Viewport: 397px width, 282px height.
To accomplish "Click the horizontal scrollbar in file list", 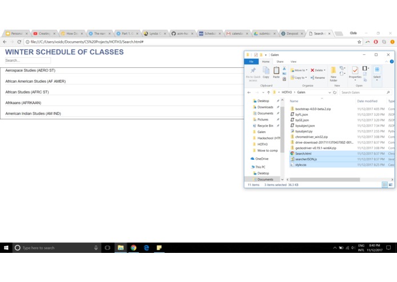I will tap(325, 180).
